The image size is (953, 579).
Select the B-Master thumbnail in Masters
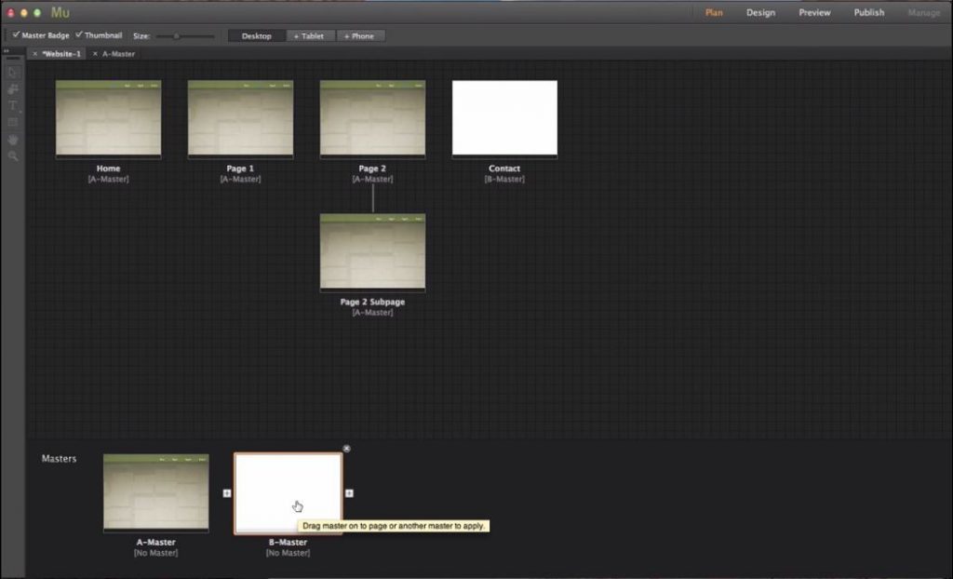[289, 493]
